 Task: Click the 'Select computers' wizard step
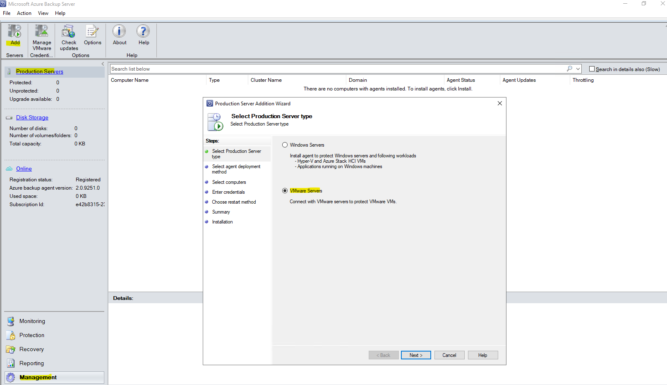(x=229, y=182)
